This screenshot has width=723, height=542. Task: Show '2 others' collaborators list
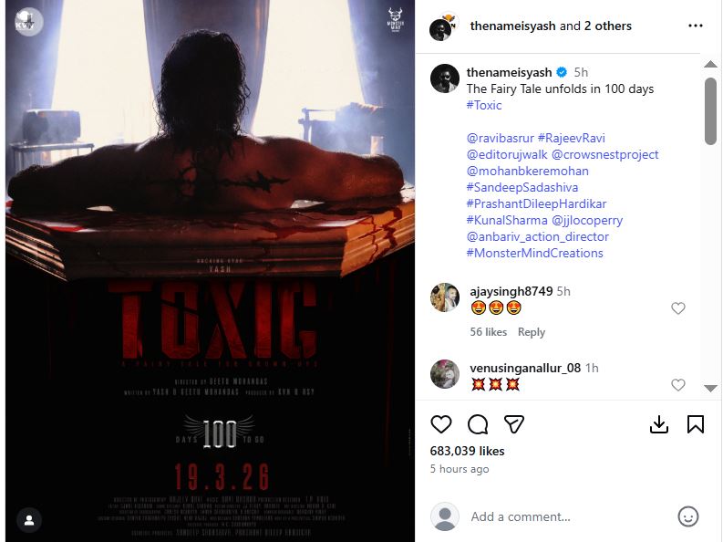click(608, 26)
